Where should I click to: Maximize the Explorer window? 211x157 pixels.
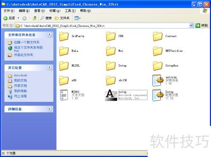pyautogui.click(x=200, y=5)
